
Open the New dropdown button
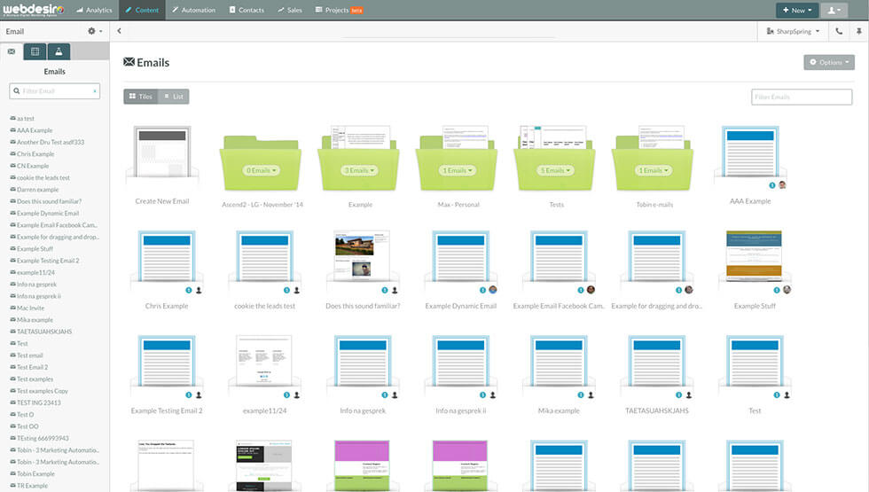(797, 10)
